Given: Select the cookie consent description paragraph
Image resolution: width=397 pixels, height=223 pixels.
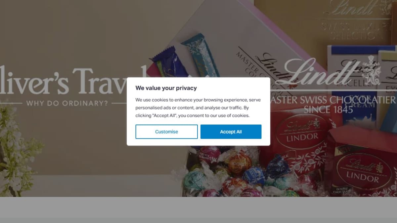Looking at the screenshot, I should [x=198, y=108].
